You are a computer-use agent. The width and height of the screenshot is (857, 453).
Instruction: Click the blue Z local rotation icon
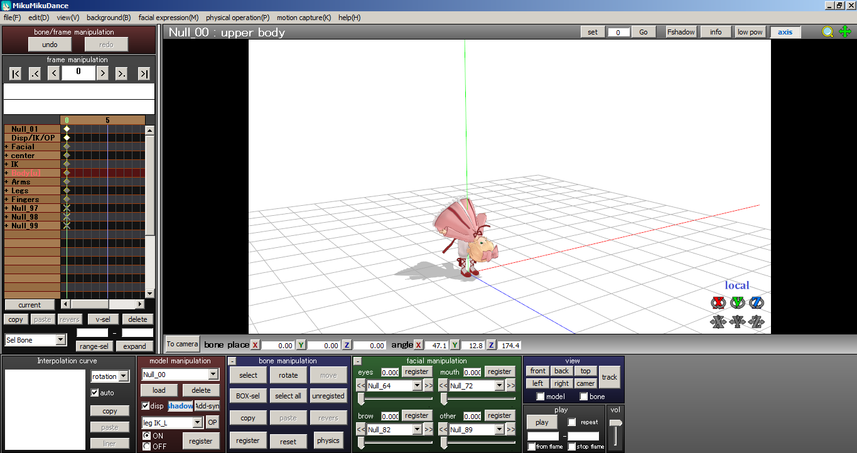coord(757,303)
